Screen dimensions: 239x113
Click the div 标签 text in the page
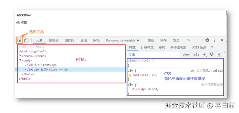tap(21, 22)
